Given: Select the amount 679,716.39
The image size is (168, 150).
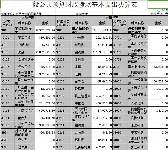Looking at the screenshot, I should (47, 111).
